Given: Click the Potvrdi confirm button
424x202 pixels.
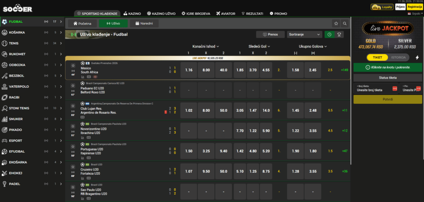Looking at the screenshot, I should pyautogui.click(x=388, y=99).
